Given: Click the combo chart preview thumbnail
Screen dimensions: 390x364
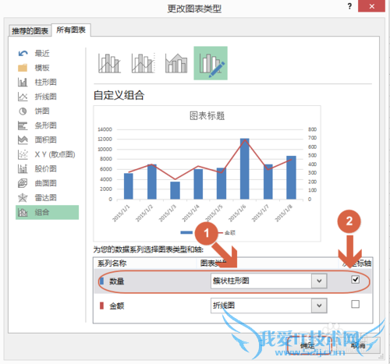Looking at the screenshot, I should click(207, 174).
